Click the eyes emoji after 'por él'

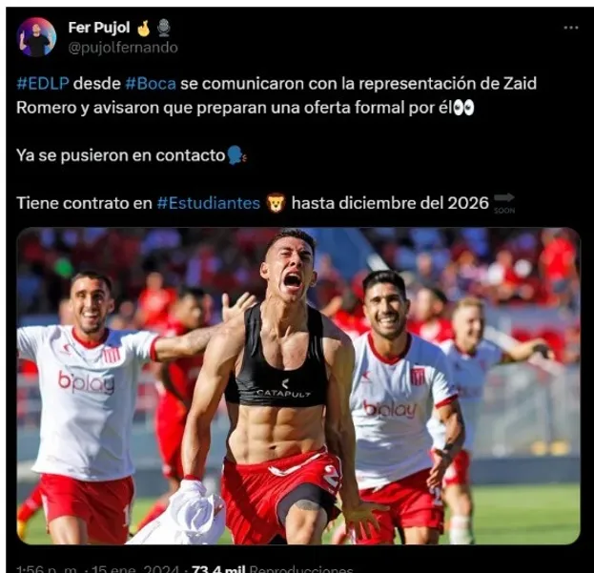(x=463, y=108)
